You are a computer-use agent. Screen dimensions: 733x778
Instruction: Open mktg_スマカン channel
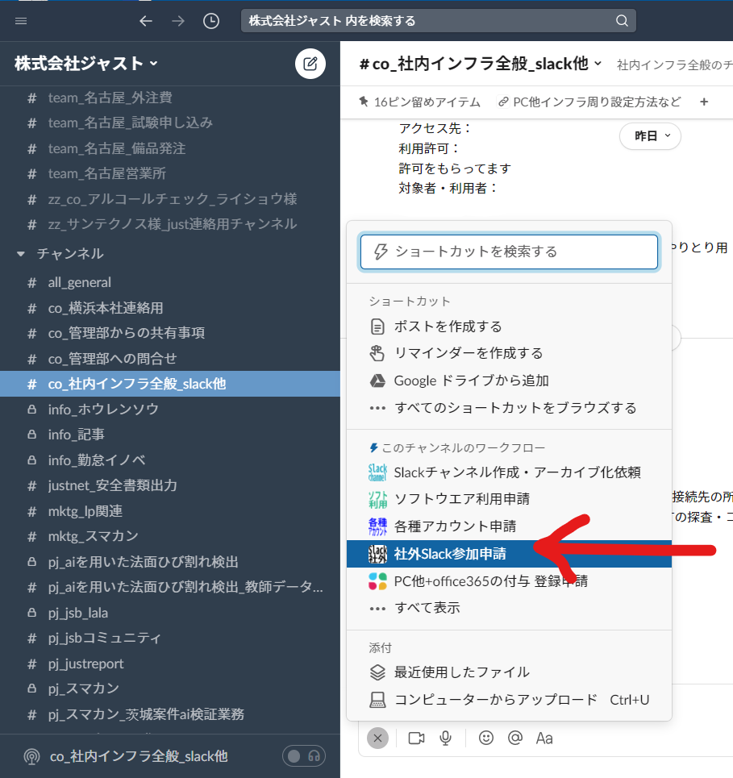coord(169,536)
